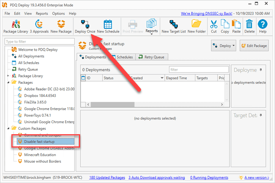The height and width of the screenshot is (183, 275).
Task: Open the Options menu
Action: [x=59, y=13]
